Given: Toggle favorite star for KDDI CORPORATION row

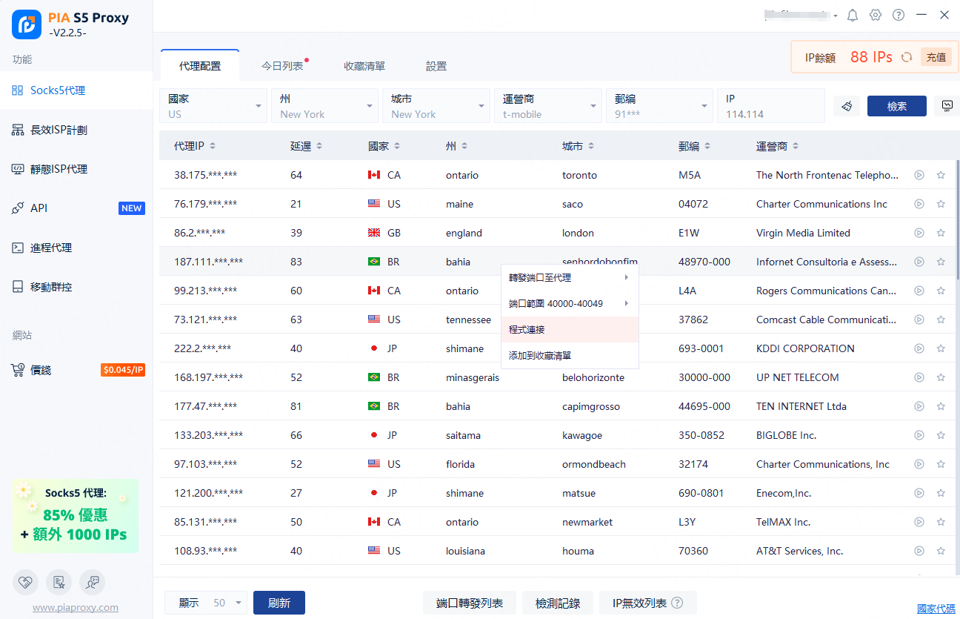Looking at the screenshot, I should [x=941, y=348].
